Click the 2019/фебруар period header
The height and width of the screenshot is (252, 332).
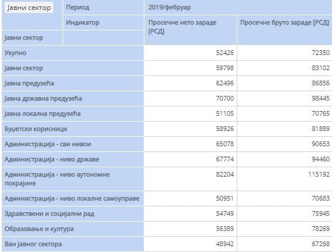pyautogui.click(x=238, y=8)
